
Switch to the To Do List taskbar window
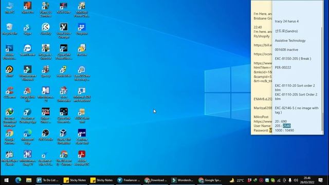(x=48, y=180)
